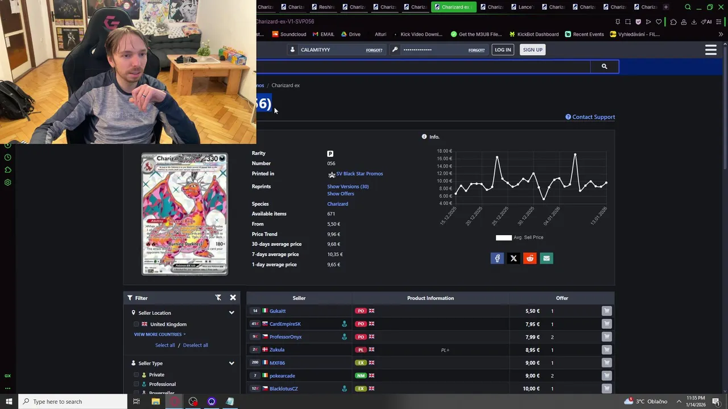728x409 pixels.
Task: Enlarge the Charizard ex card image
Action: (184, 214)
